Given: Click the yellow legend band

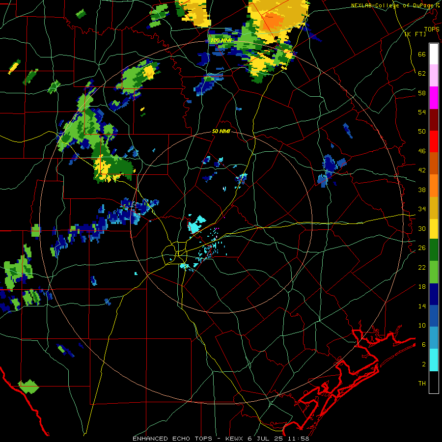Looking at the screenshot, I should pos(434,229).
